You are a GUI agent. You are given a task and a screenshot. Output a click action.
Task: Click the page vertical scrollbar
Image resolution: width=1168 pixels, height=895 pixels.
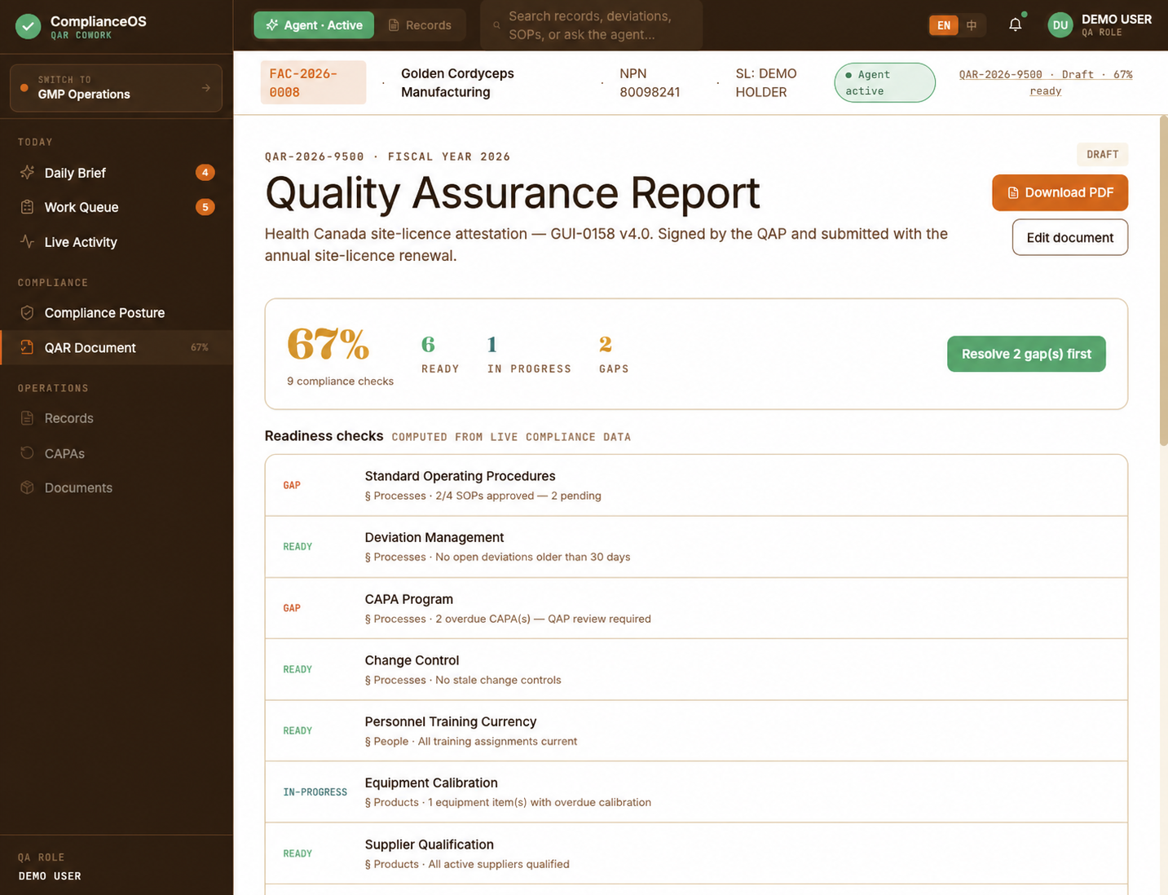1163,281
